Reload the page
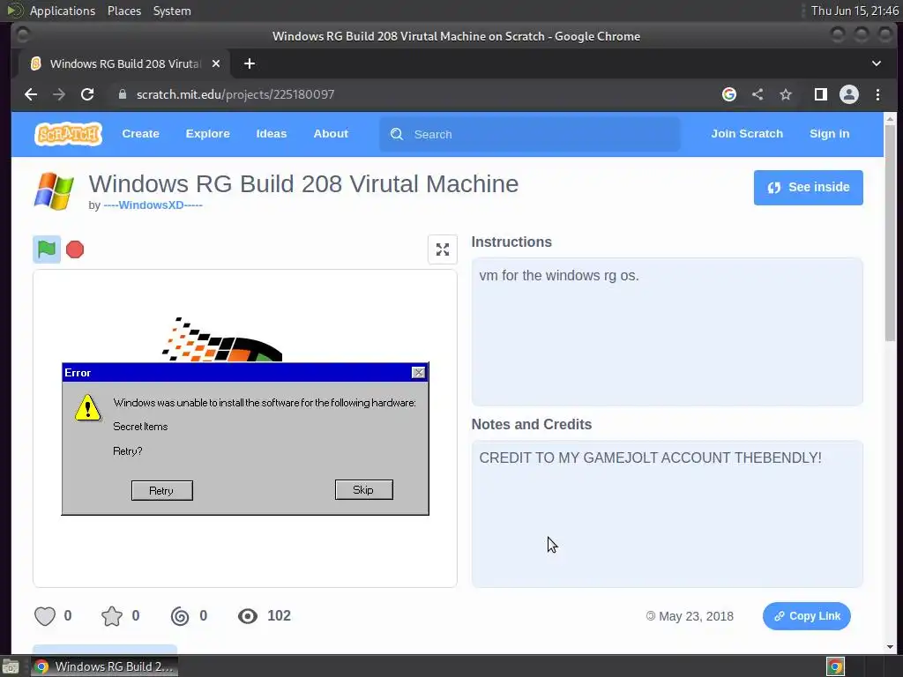903x677 pixels. point(87,94)
